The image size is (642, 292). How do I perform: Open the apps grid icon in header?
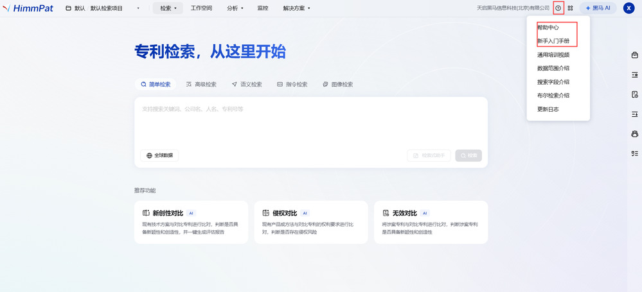tap(570, 8)
